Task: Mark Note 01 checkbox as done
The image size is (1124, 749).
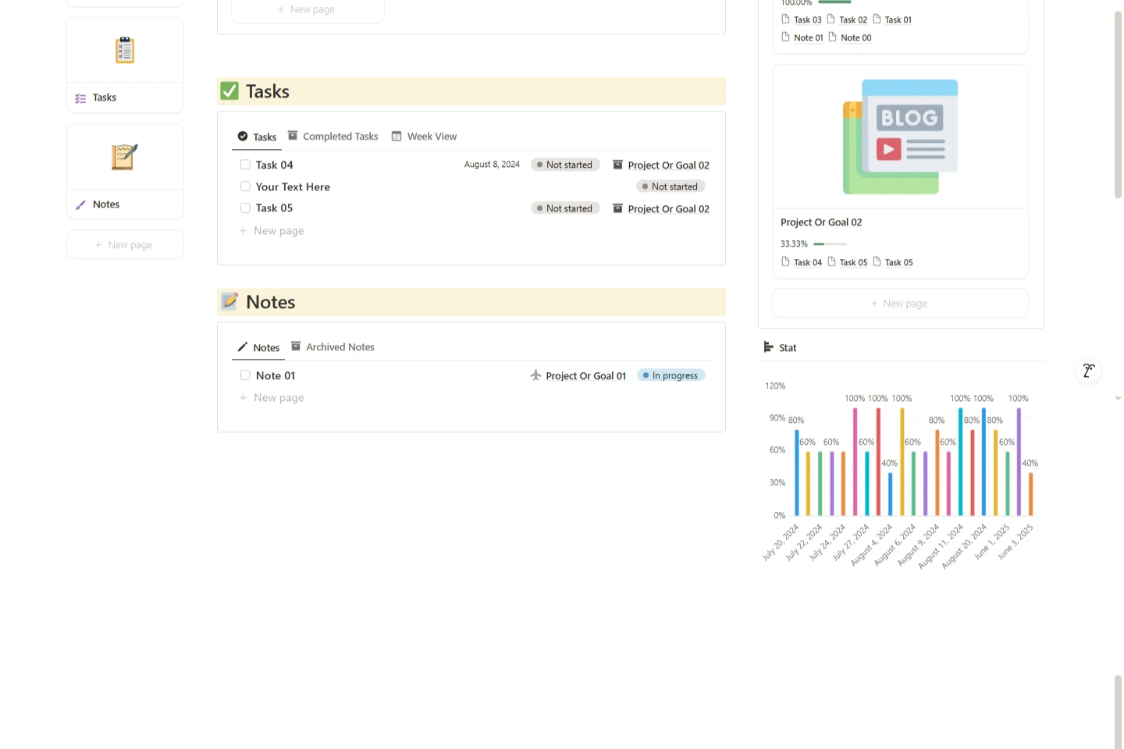Action: pyautogui.click(x=245, y=375)
